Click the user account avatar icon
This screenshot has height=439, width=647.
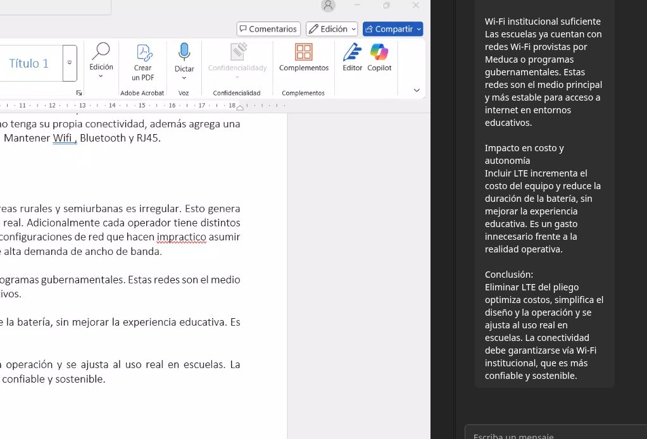(327, 6)
